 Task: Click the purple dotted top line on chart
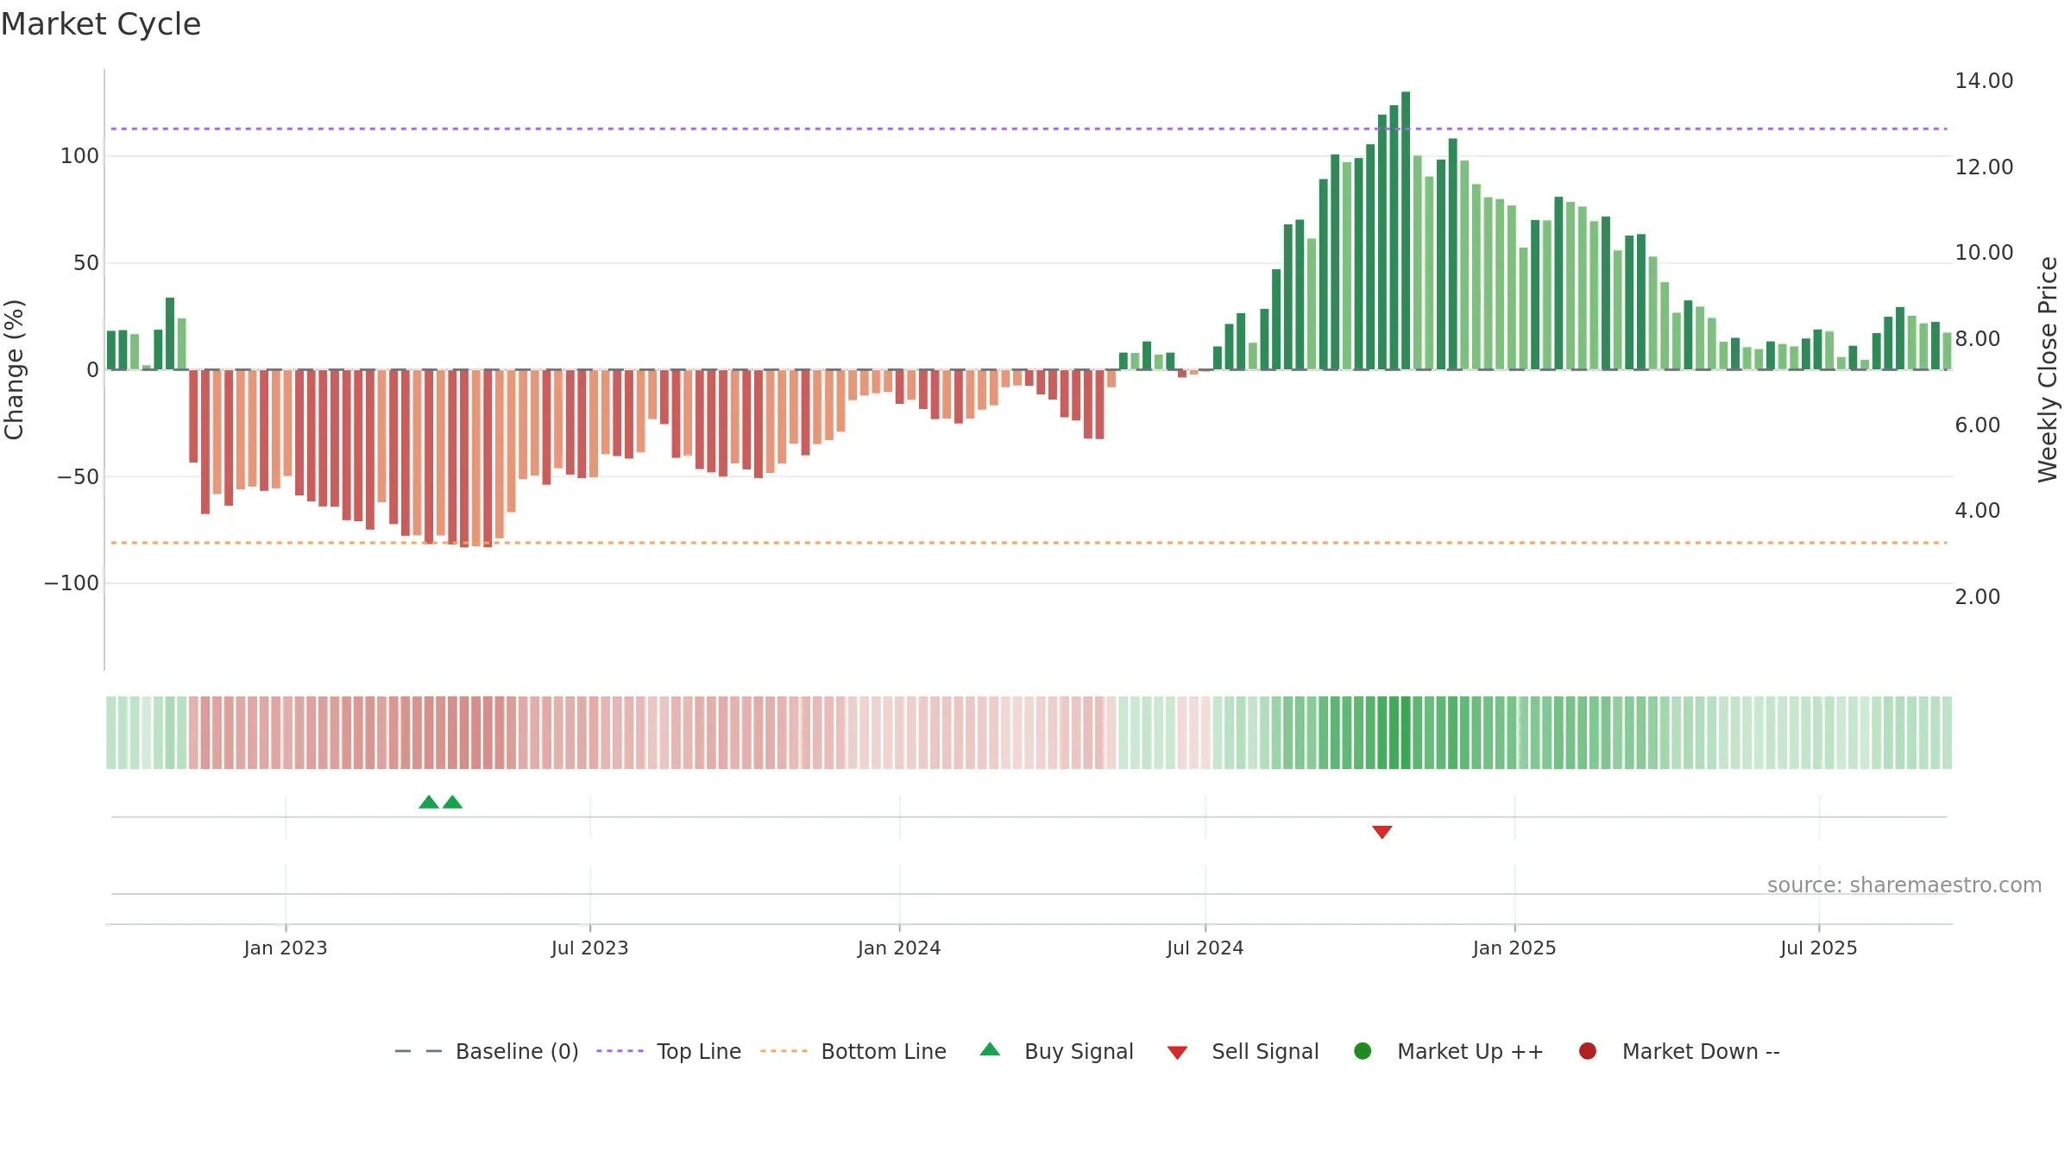pos(1029,129)
